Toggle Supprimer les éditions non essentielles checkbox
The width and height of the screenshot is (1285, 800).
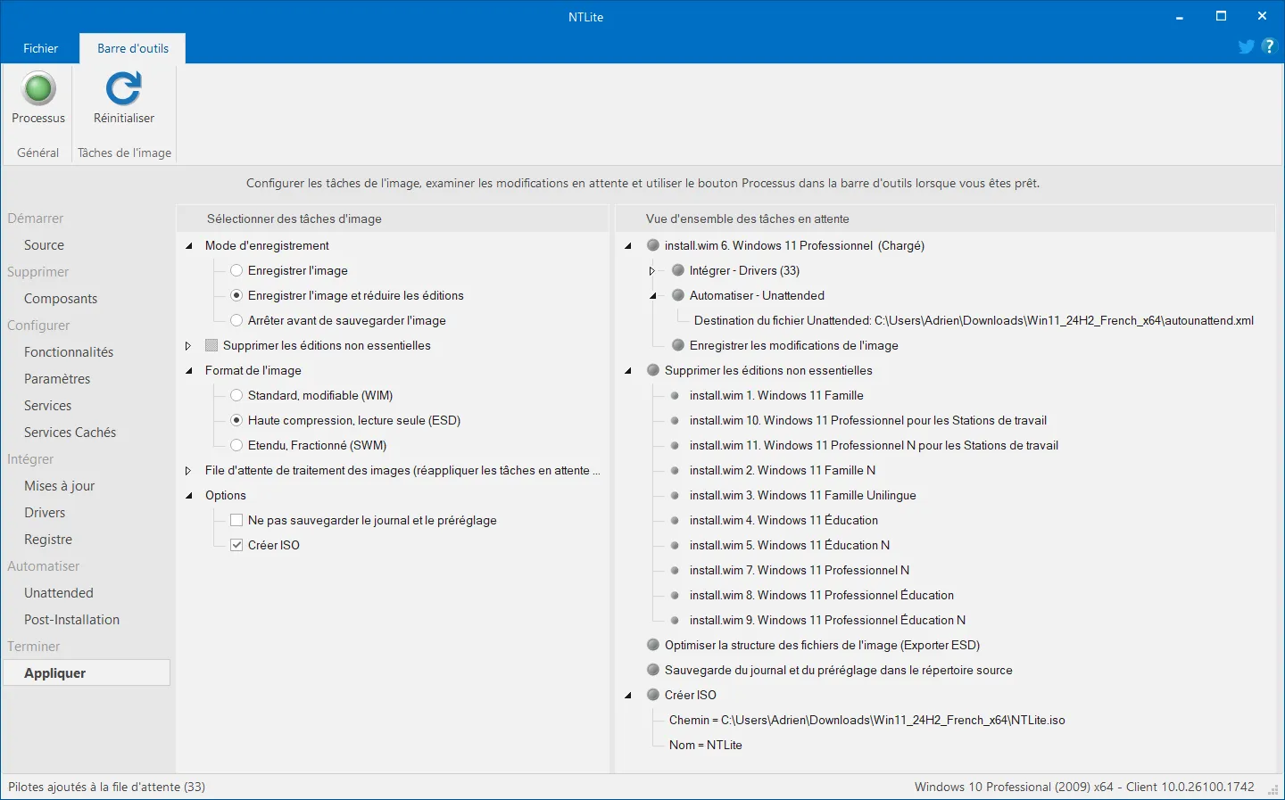coord(211,345)
